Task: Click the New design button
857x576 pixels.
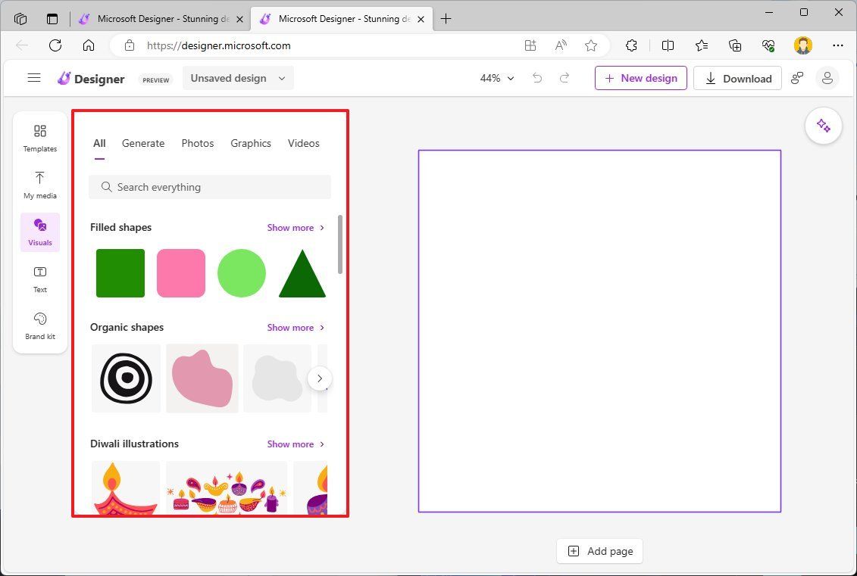Action: coord(640,77)
